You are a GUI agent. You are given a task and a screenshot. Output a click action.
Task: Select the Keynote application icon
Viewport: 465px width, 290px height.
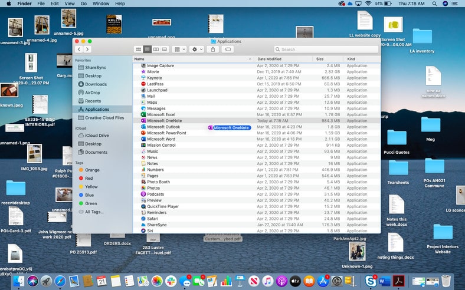(143, 78)
